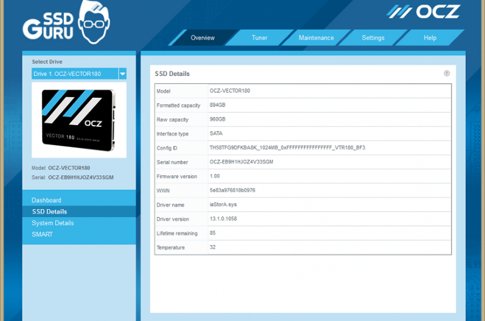Click the Temperature row label
Image resolution: width=485 pixels, height=321 pixels.
pos(170,248)
